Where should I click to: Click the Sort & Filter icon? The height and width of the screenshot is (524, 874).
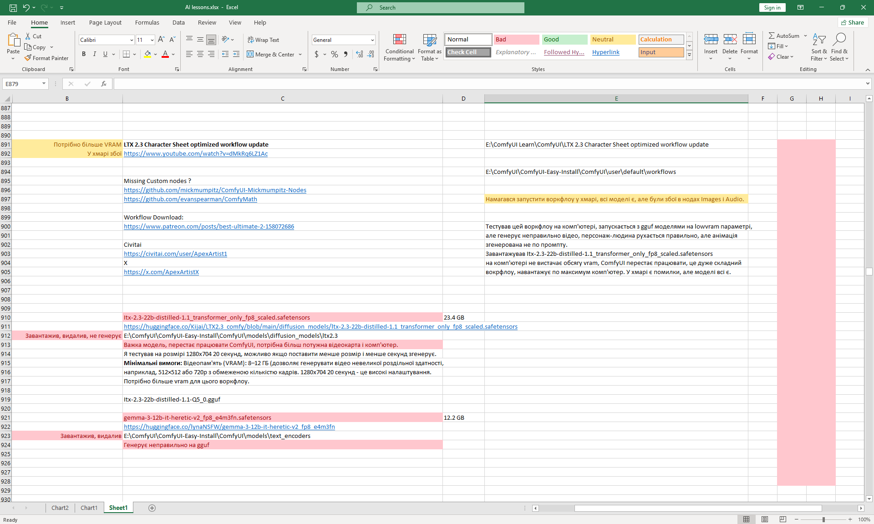coord(819,40)
